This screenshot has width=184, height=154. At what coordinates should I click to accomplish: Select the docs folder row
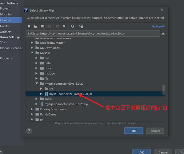pyautogui.click(x=95, y=68)
